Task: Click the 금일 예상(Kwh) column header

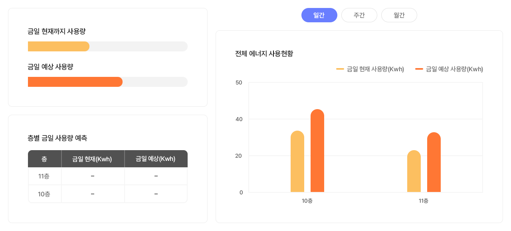Action: [156, 159]
